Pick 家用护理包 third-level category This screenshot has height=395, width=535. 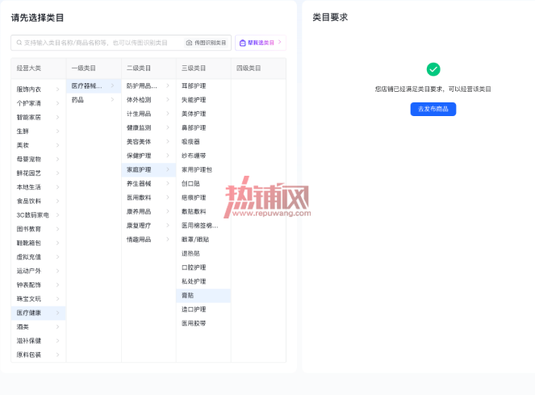pos(203,170)
